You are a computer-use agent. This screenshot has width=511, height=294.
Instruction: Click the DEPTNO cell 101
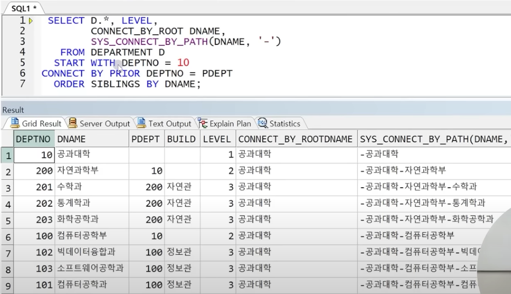[x=35, y=286]
